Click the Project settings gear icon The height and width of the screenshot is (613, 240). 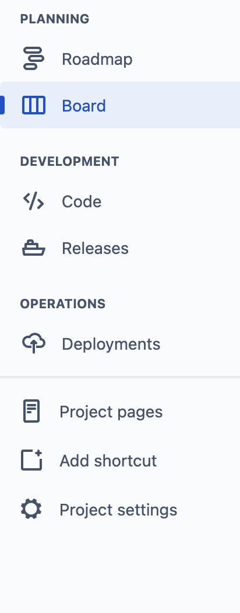click(x=31, y=509)
